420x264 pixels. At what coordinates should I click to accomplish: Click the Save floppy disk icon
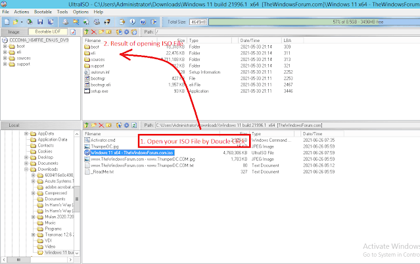click(40, 22)
